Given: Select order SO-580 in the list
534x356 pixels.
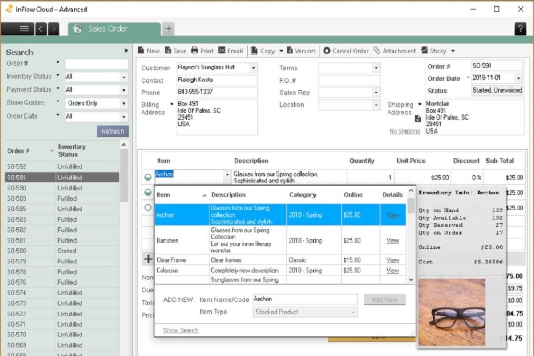Looking at the screenshot, I should click(x=62, y=251).
